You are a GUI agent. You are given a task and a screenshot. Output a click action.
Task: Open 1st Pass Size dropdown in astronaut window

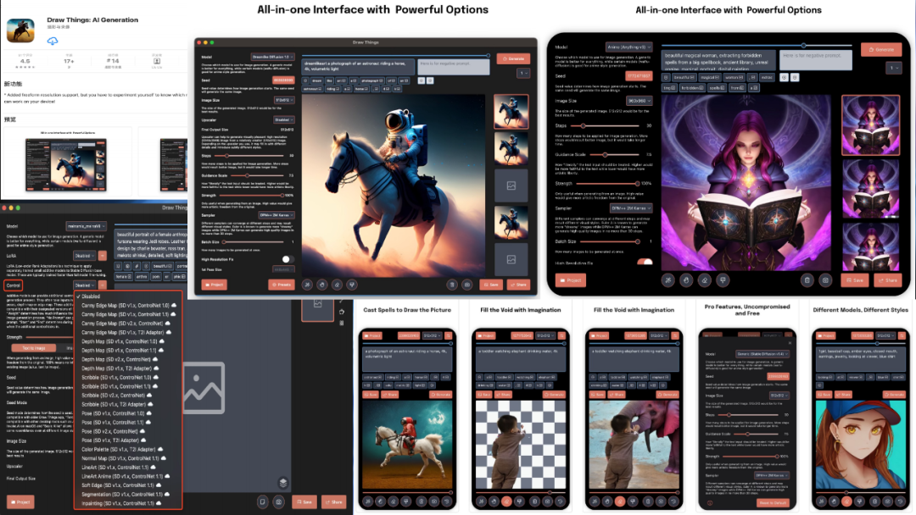point(283,269)
